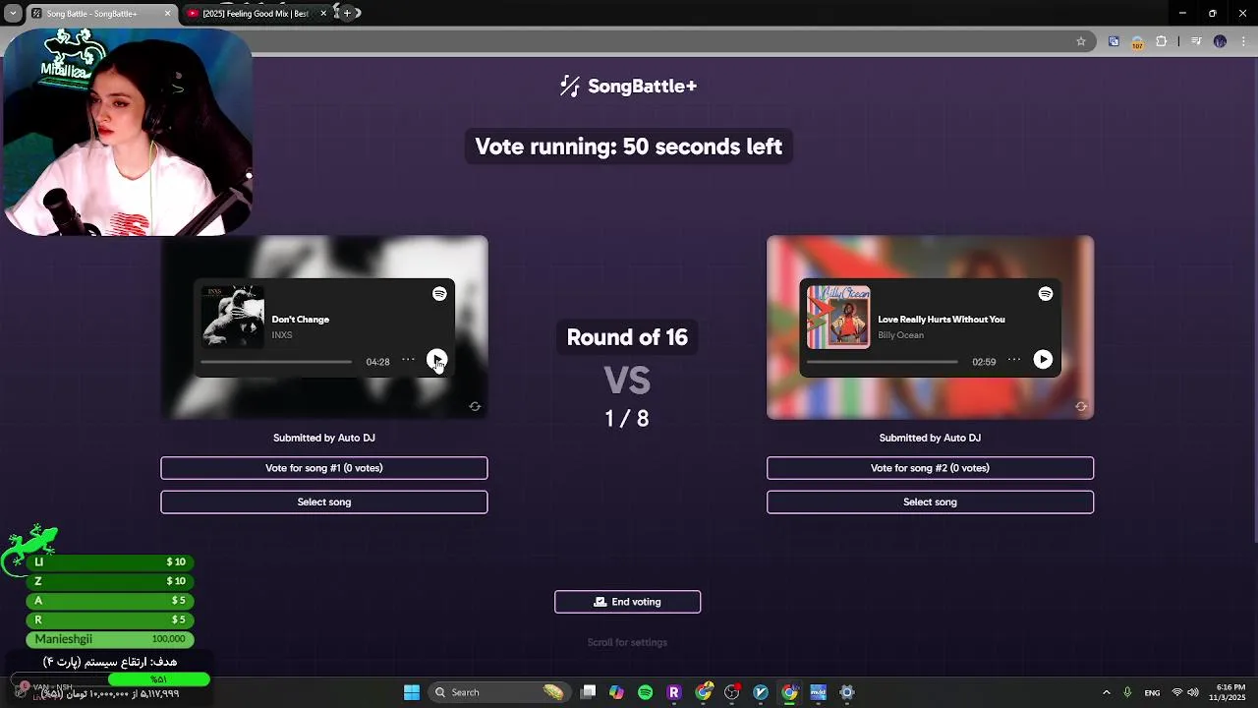
Task: Click the taskbar Search box
Action: click(x=499, y=692)
